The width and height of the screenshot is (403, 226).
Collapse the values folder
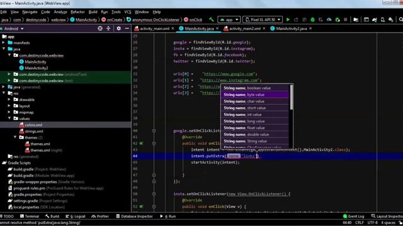coord(9,119)
